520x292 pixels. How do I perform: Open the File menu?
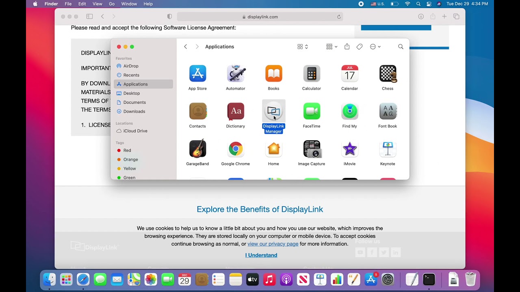[x=68, y=4]
